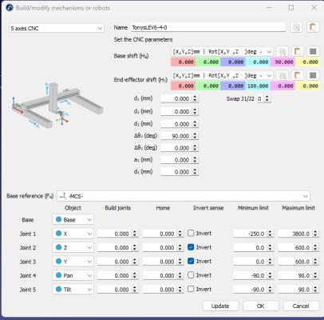Screen dimensions: 324x320
Task: Open the 5 axes CNC mechanism type dropdown
Action: point(57,28)
